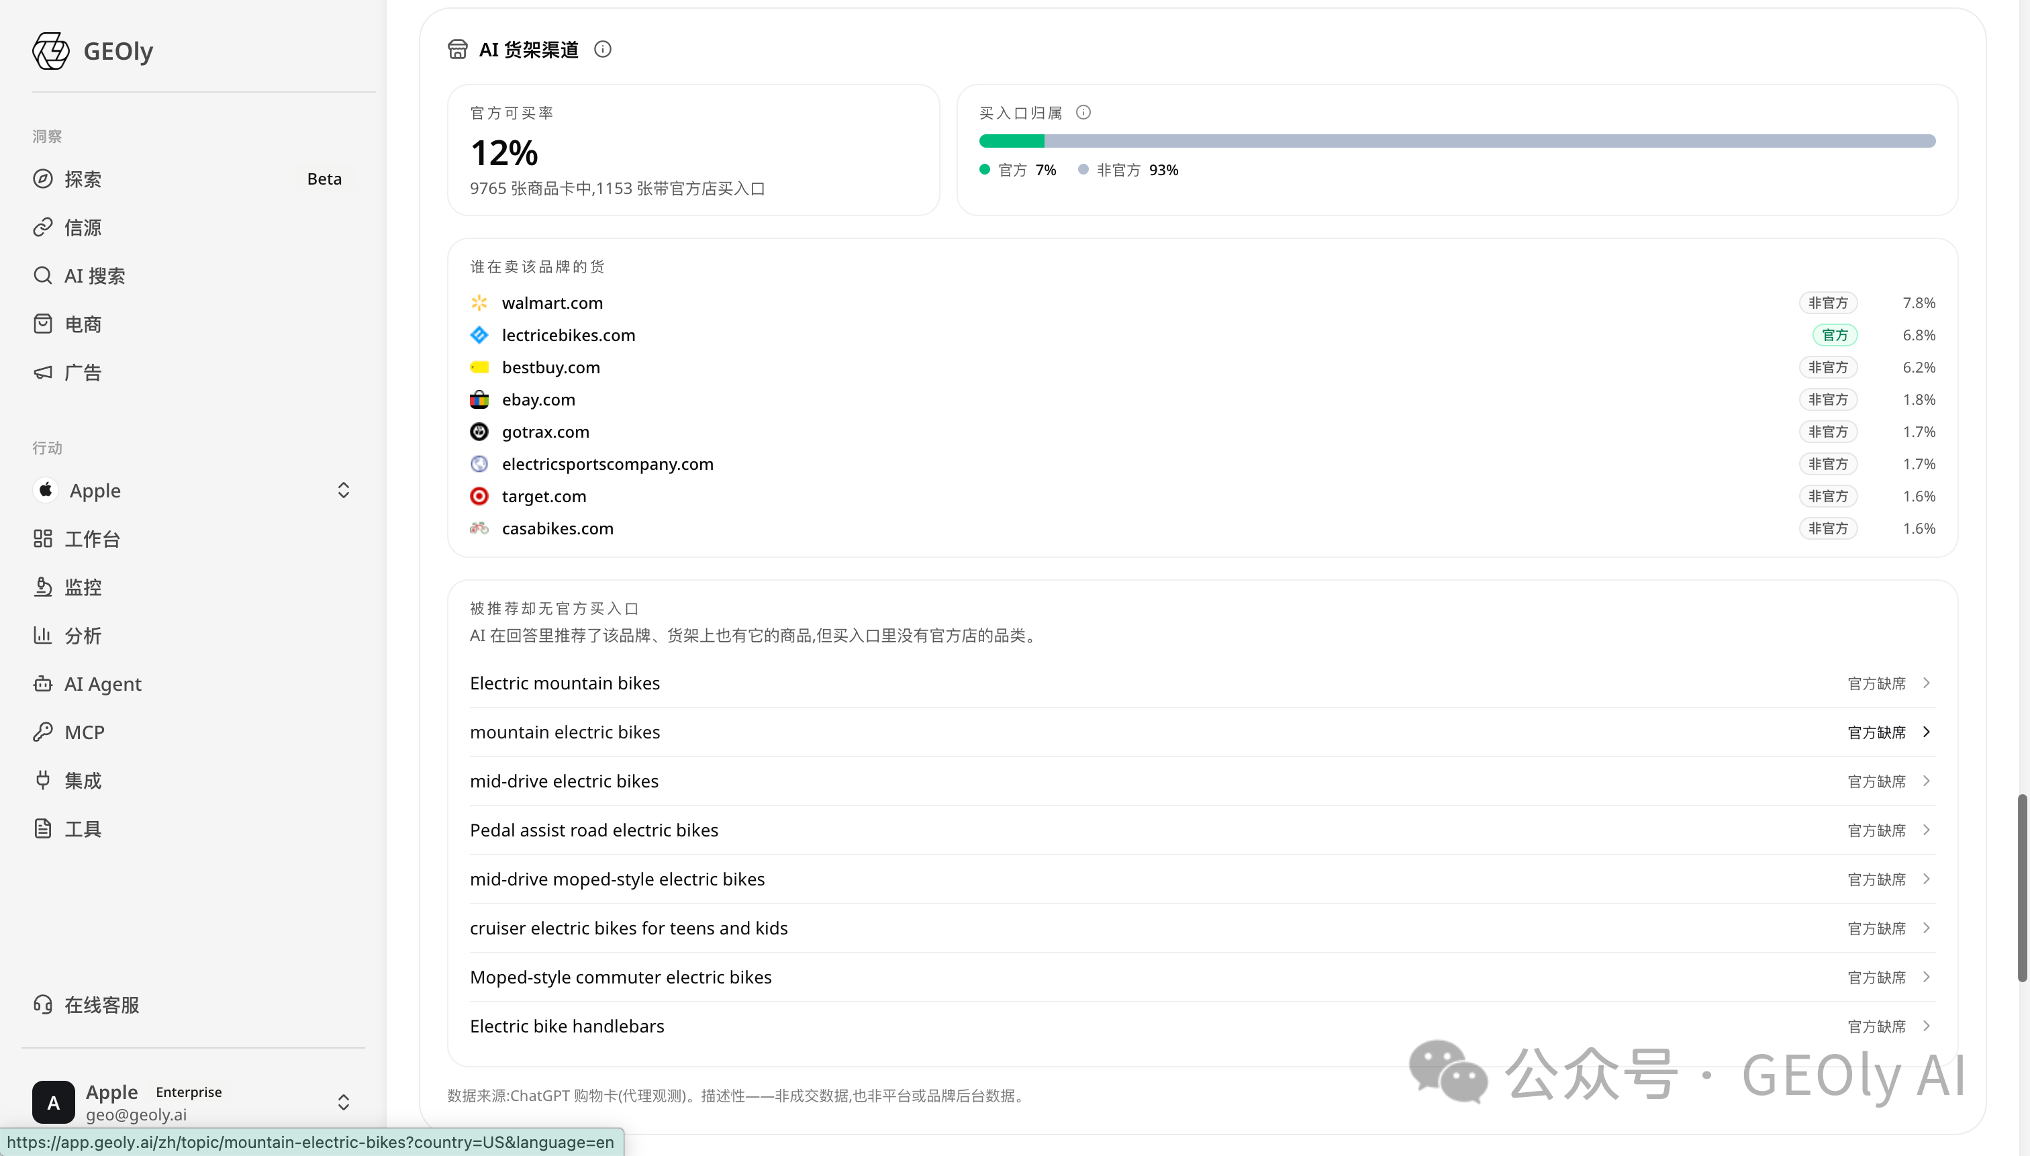Open bestbuy.com seller link

[x=551, y=367]
